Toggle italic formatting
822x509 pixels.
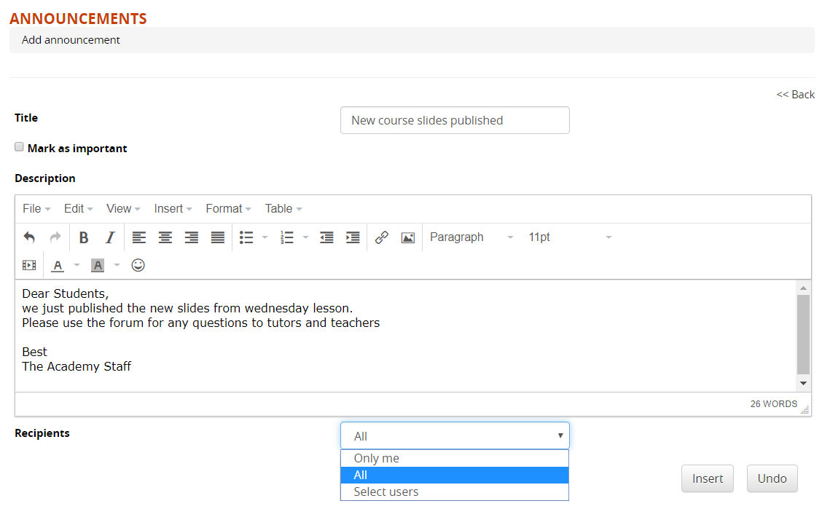[110, 237]
